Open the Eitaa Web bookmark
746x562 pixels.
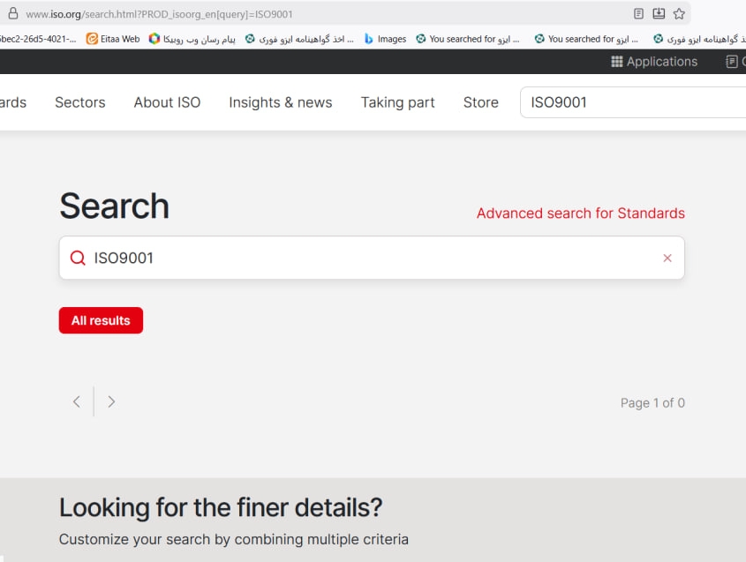point(113,39)
